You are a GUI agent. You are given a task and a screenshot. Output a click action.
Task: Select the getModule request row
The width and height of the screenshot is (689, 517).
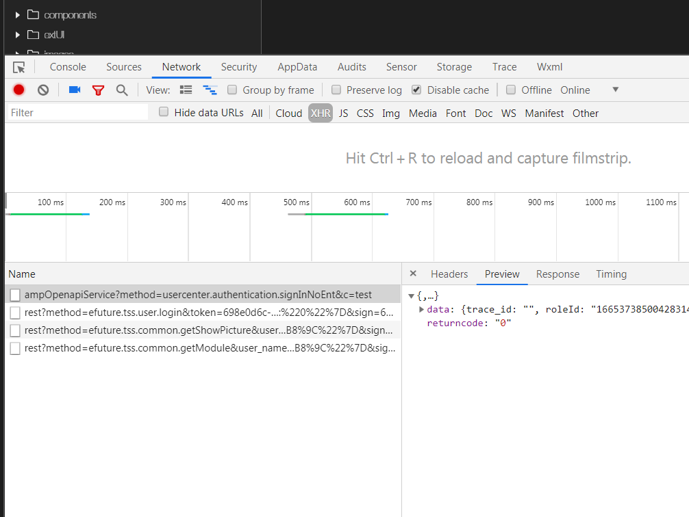pyautogui.click(x=203, y=348)
